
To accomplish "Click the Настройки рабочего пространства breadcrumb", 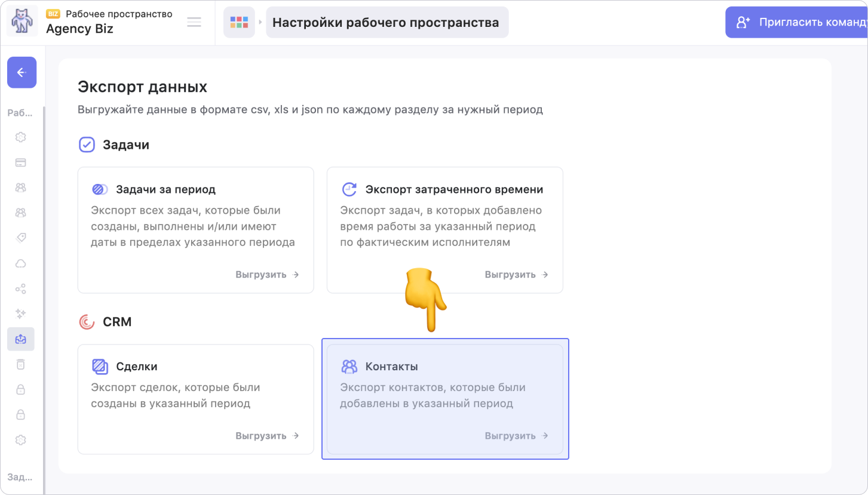I will coord(386,23).
